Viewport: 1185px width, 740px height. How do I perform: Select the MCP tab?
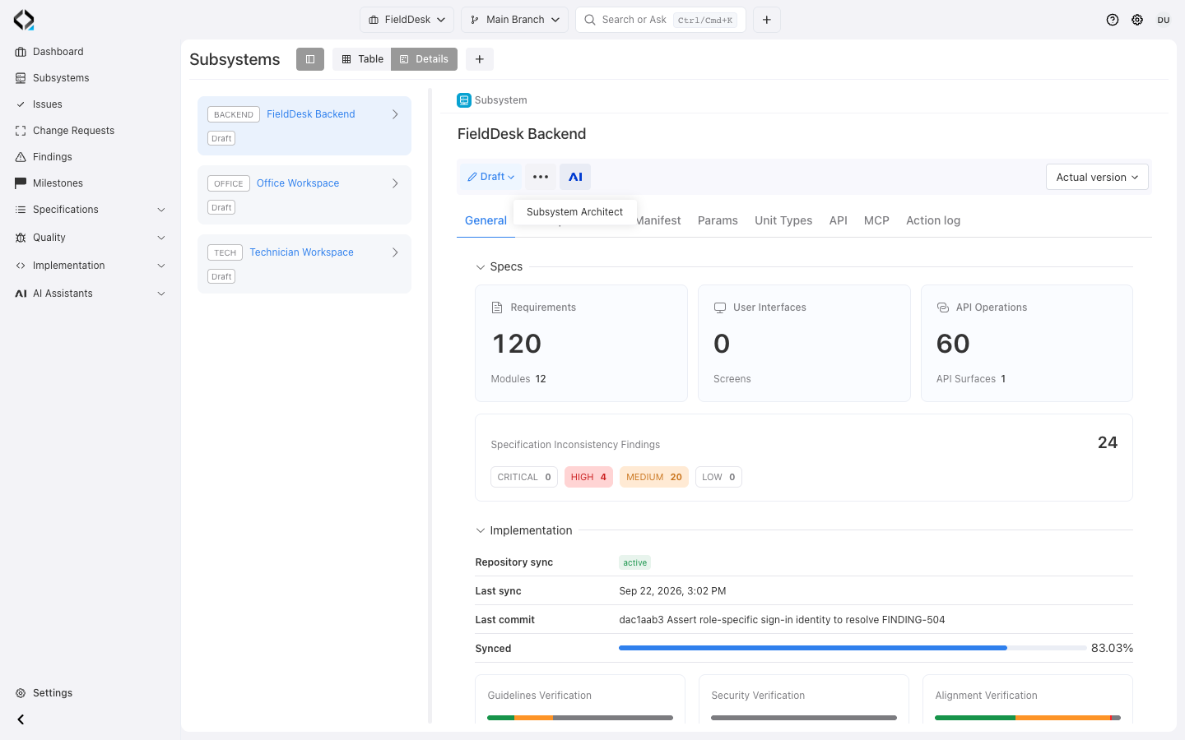876,220
